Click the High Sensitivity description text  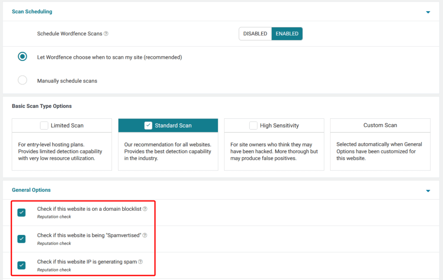[x=274, y=151]
